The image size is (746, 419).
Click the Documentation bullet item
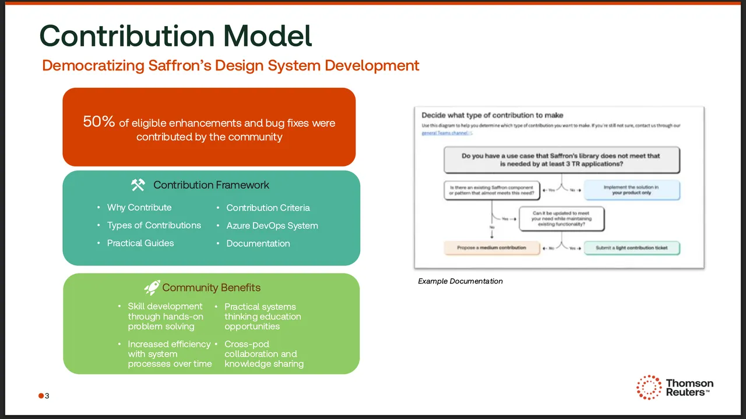(x=258, y=243)
